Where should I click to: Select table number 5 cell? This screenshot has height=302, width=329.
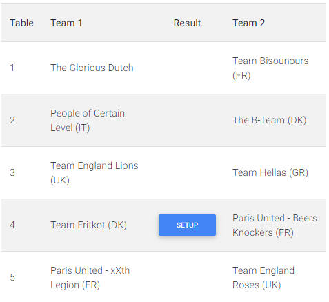pyautogui.click(x=12, y=277)
